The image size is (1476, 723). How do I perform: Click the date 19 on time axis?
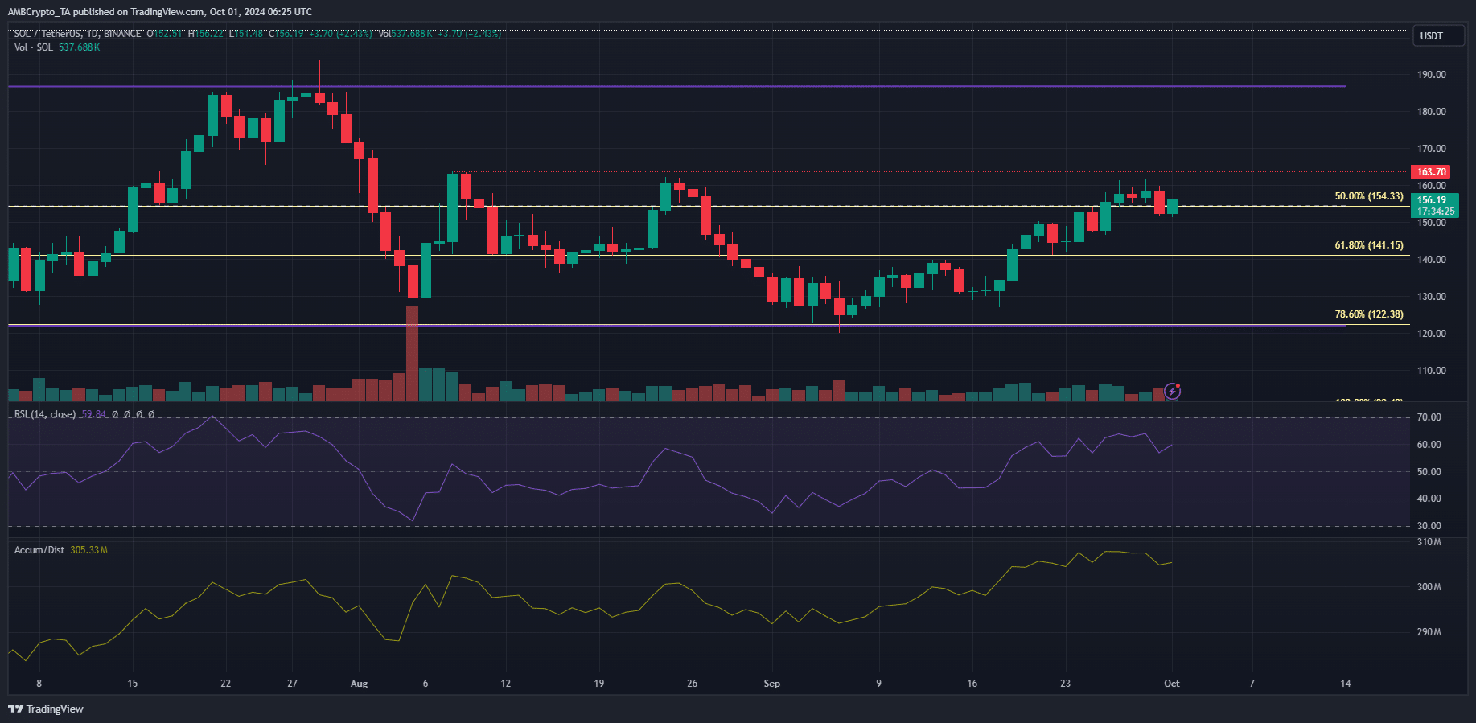pyautogui.click(x=598, y=684)
